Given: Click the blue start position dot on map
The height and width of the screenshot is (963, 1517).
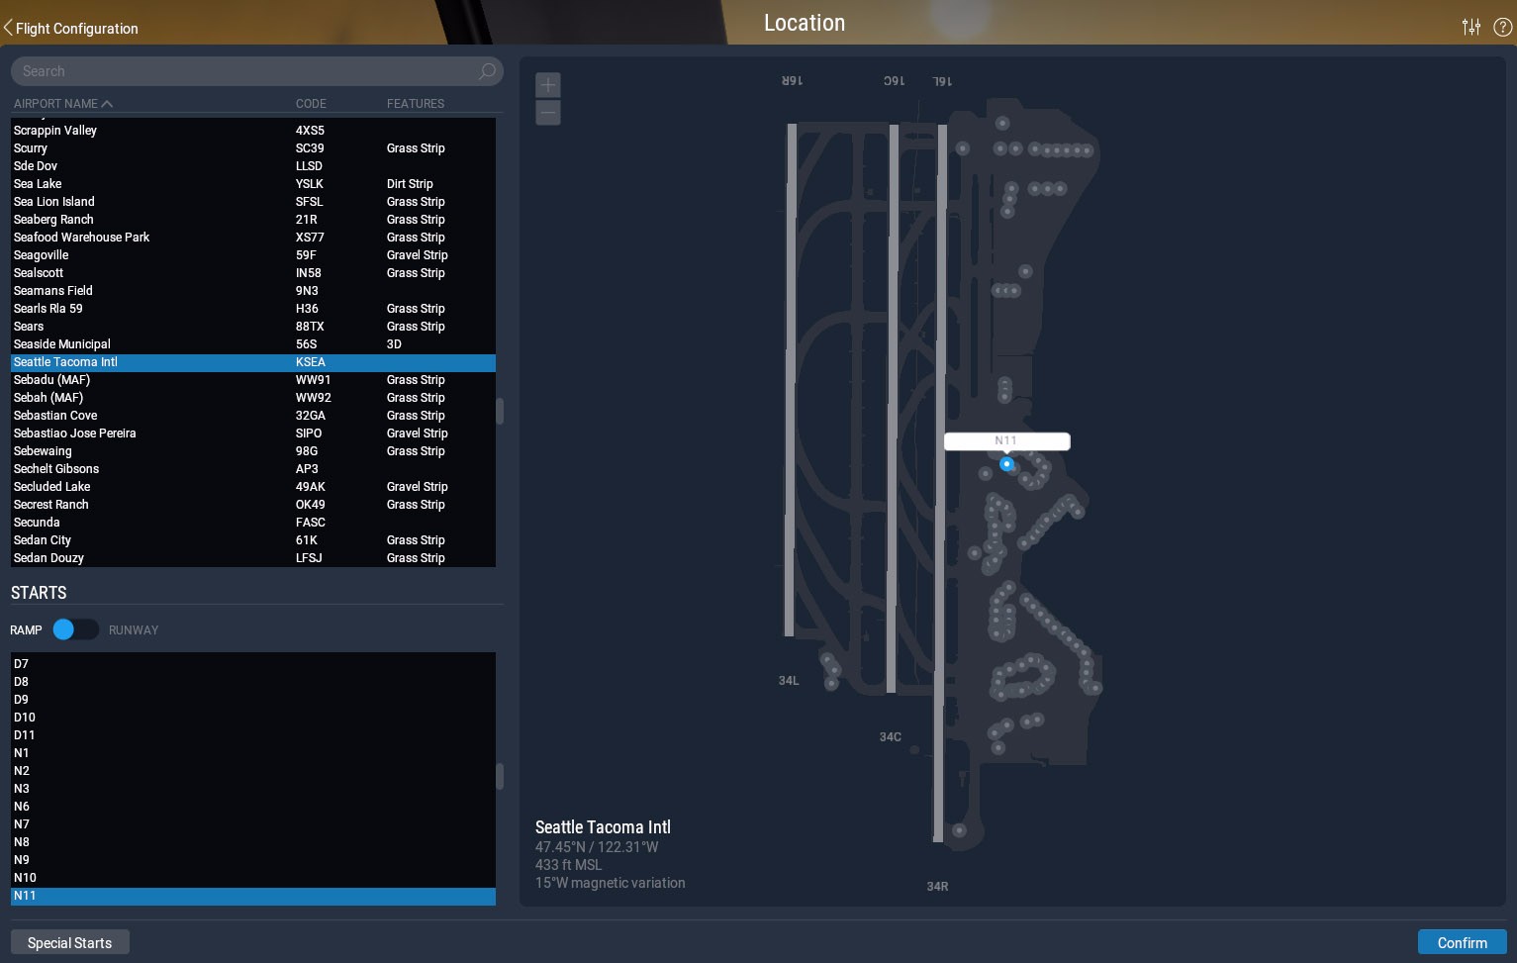Looking at the screenshot, I should point(1006,465).
